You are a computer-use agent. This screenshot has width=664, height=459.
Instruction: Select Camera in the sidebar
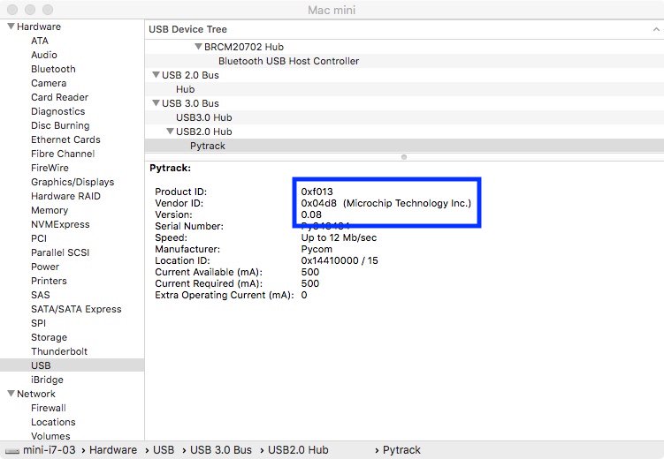pyautogui.click(x=49, y=83)
